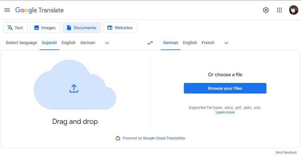Image resolution: width=301 pixels, height=160 pixels.
Task: Switch to the Text tab
Action: pos(16,28)
